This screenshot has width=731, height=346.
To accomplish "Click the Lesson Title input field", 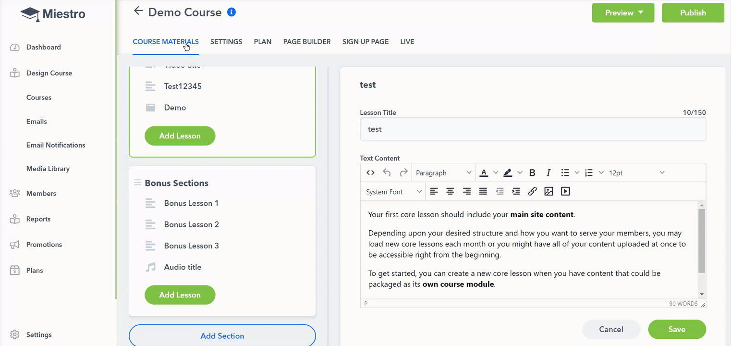I will (x=533, y=129).
